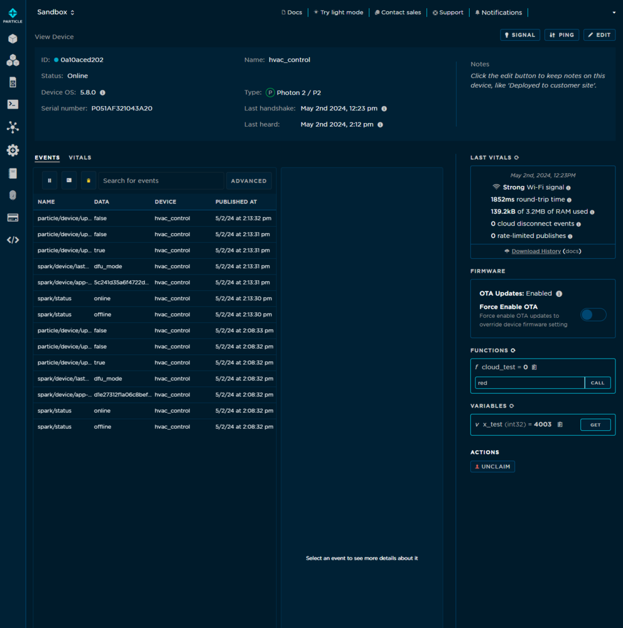Click info icon next to Wi-Fi signal

coord(568,188)
